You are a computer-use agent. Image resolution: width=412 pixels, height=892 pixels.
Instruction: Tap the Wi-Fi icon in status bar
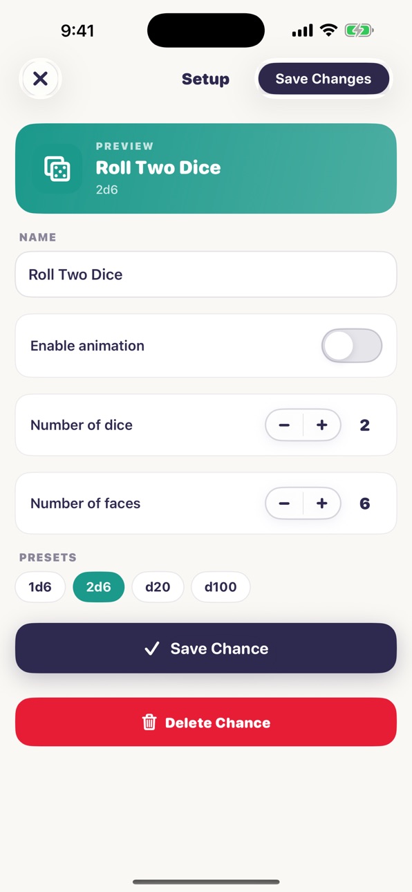[329, 30]
